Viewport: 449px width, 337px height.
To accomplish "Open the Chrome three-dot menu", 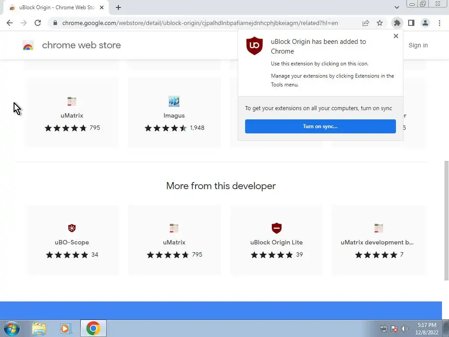I will coord(439,23).
